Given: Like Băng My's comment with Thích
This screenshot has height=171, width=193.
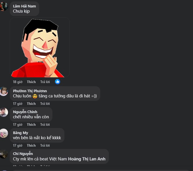Looking at the screenshot, I should pos(31,146).
